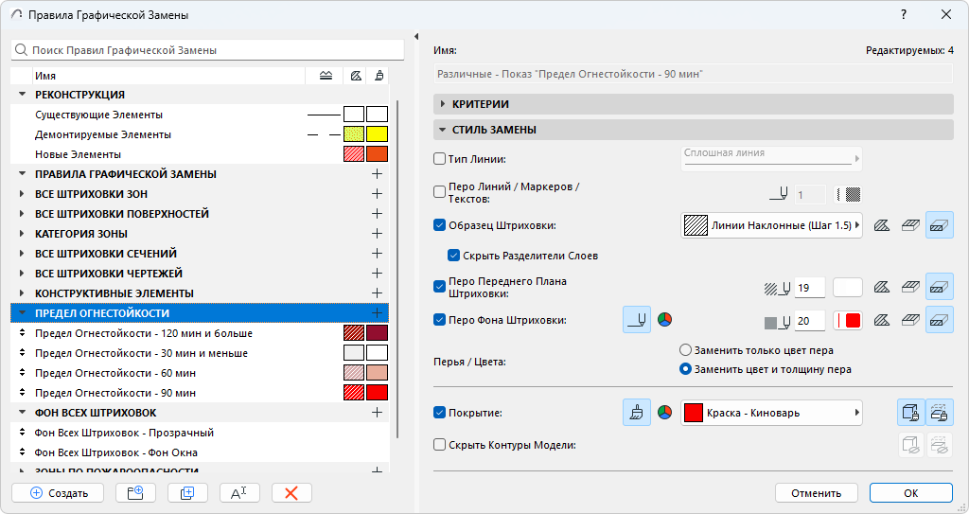This screenshot has height=514, width=969.
Task: Collapse the СТИЛЬ ЗАМЕНЫ section
Action: click(694, 130)
